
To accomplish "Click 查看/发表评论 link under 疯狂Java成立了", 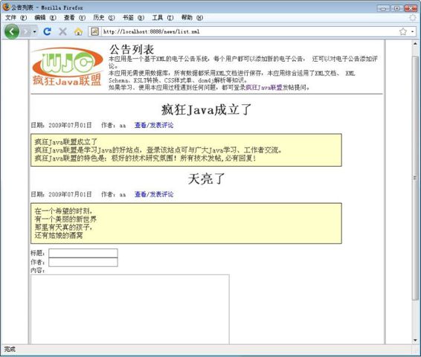I will point(154,125).
